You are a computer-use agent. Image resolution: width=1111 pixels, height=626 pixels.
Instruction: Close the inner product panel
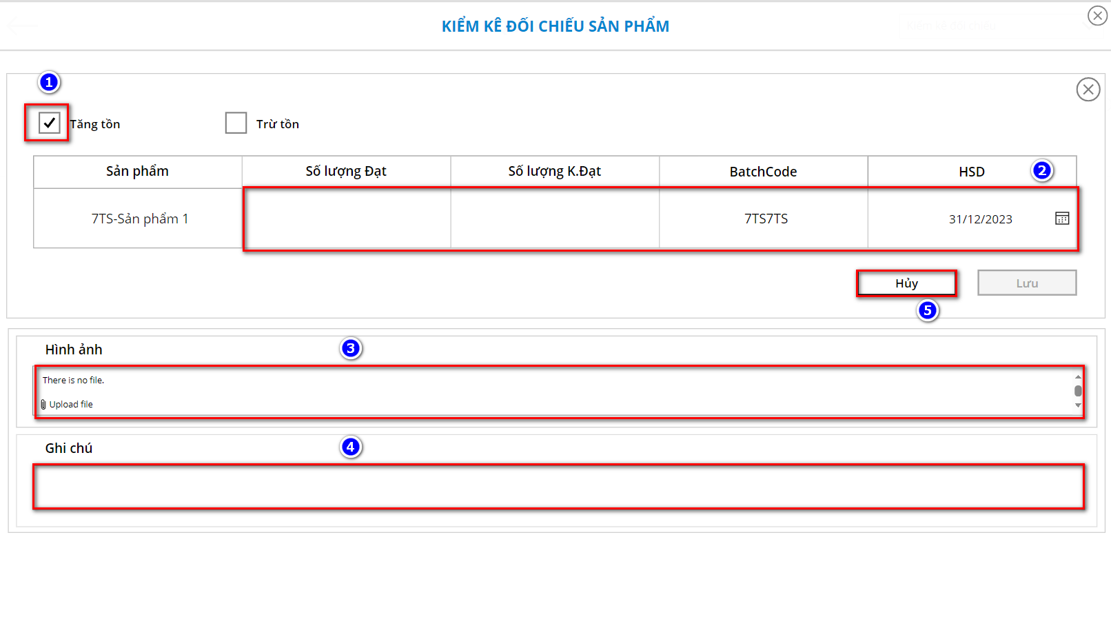1088,89
